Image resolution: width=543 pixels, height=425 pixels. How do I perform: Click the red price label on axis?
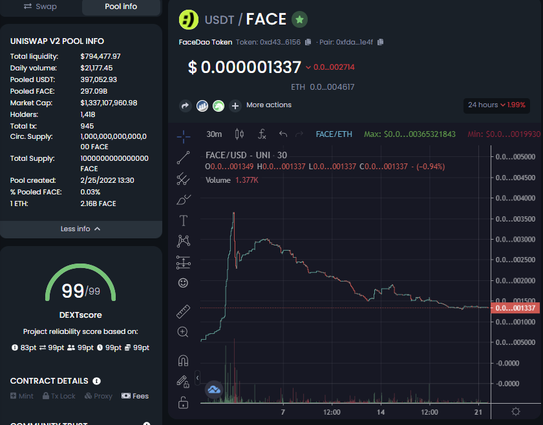(x=515, y=308)
